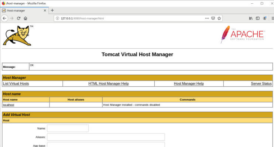This screenshot has width=274, height=147.
Task: Follow the localhost host name link
Action: (x=8, y=105)
